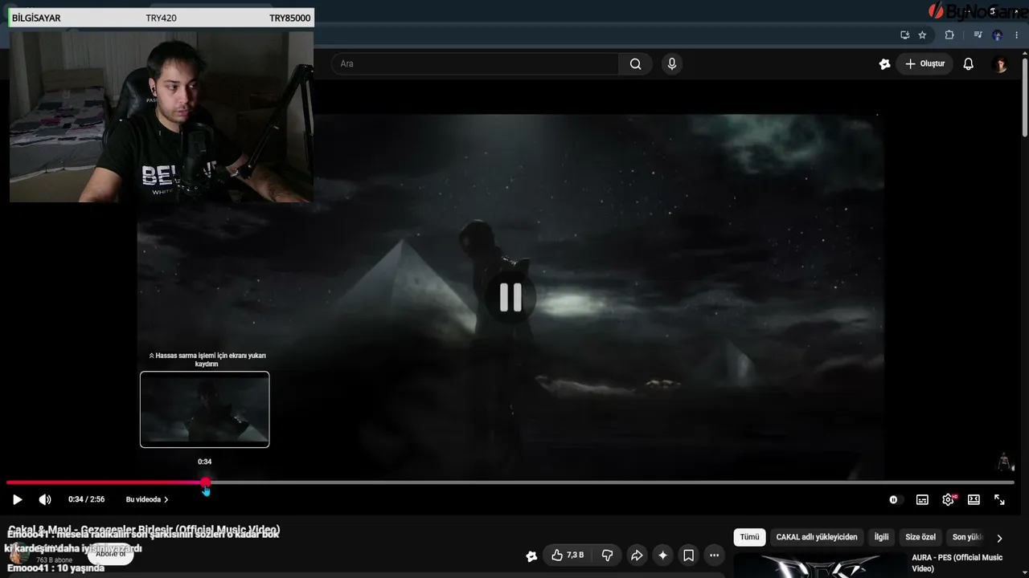
Task: Mute the video with the speaker icon
Action: tap(45, 499)
